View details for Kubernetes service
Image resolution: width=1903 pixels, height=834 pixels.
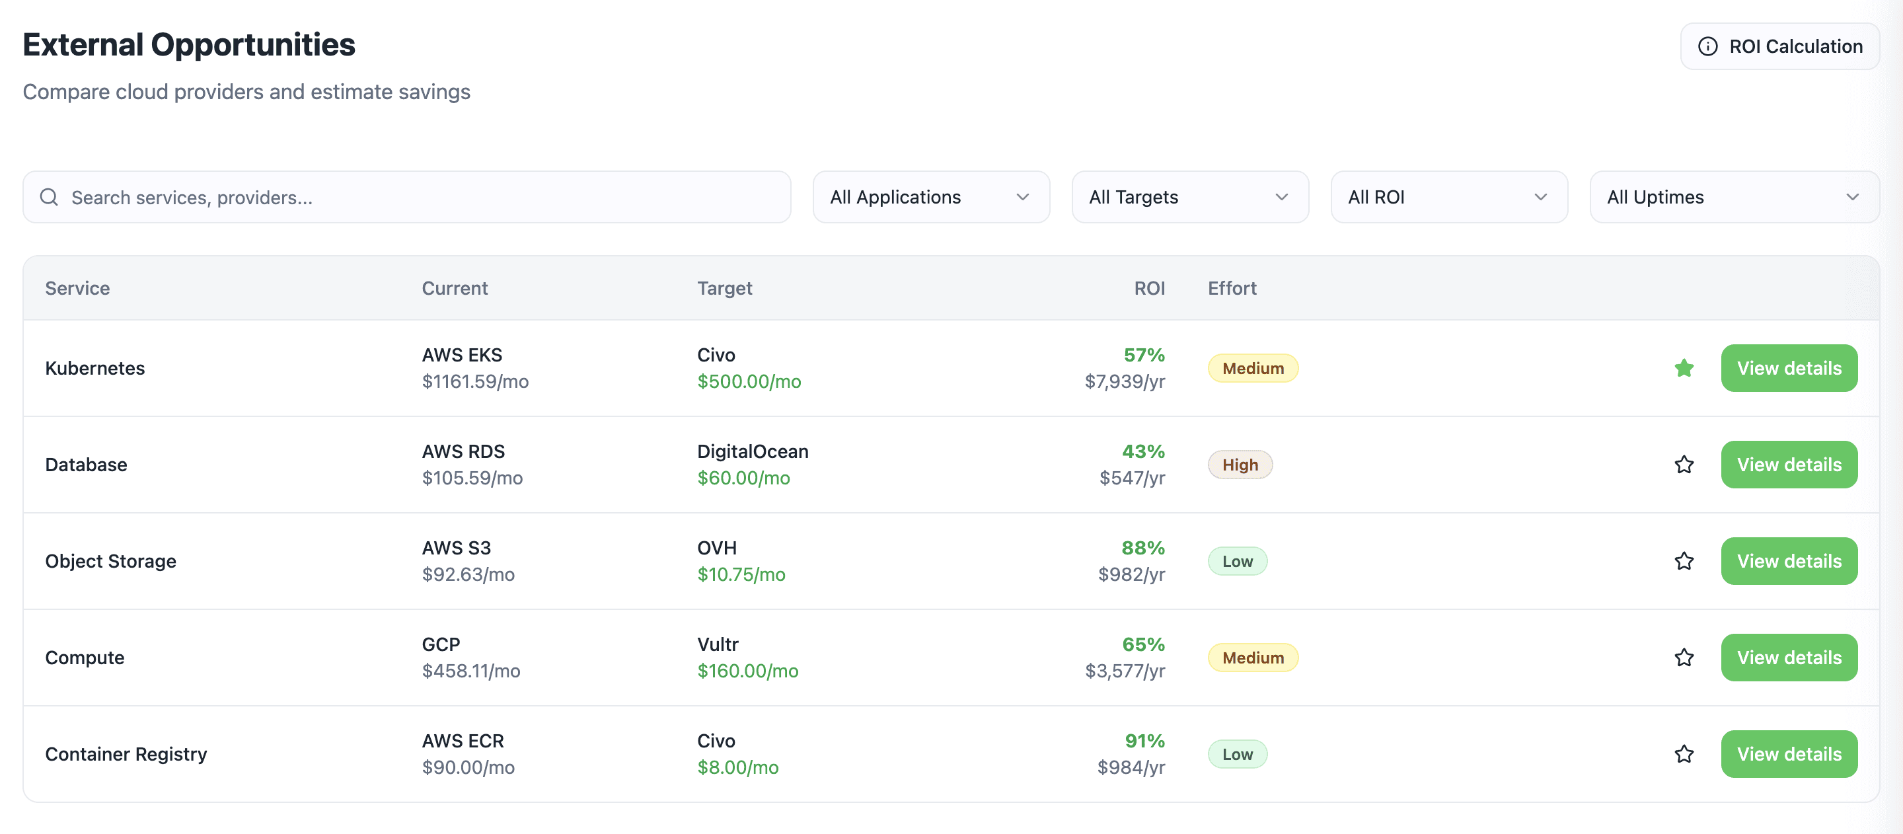pyautogui.click(x=1789, y=368)
